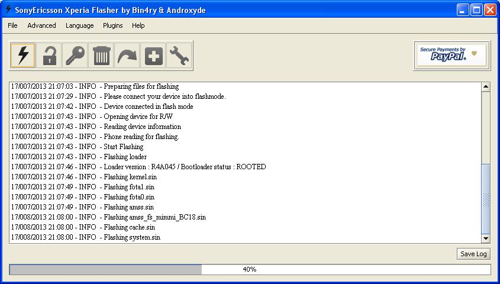The width and height of the screenshot is (500, 284).
Task: Open the trash can cleaner icon
Action: [x=101, y=56]
